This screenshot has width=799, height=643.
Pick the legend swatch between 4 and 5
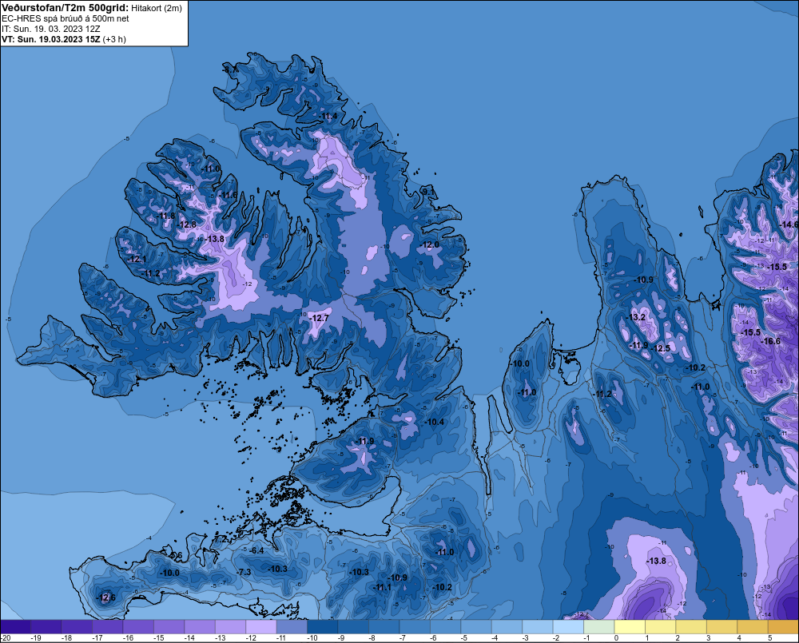753,627
